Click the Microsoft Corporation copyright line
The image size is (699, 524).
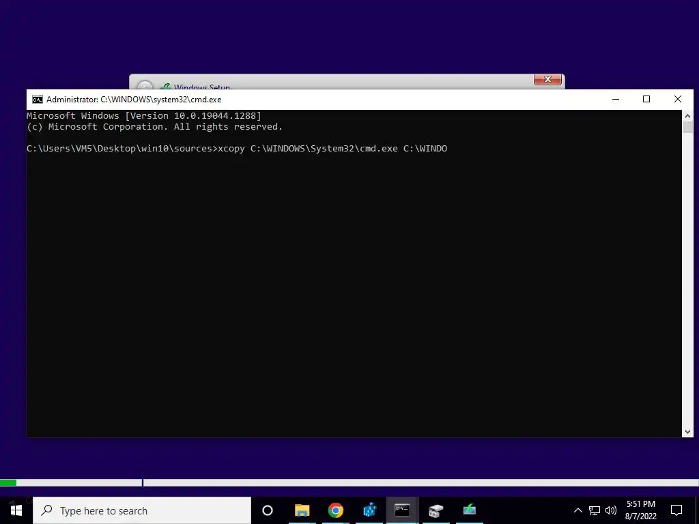tap(155, 126)
